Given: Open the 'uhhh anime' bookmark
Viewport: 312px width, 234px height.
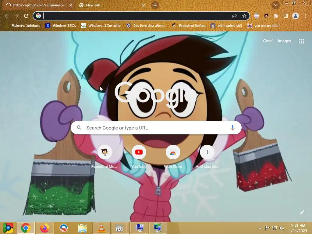Looking at the screenshot, I should 227,26.
